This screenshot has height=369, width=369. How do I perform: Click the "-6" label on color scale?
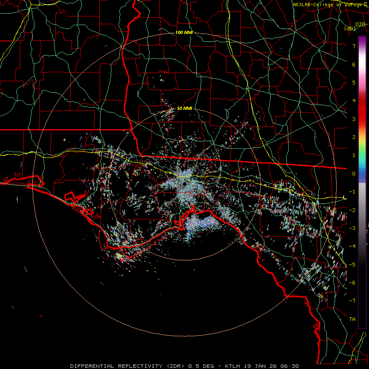[352, 283]
